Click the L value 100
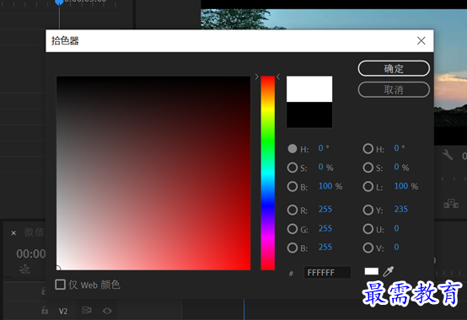Image resolution: width=467 pixels, height=320 pixels. click(401, 186)
